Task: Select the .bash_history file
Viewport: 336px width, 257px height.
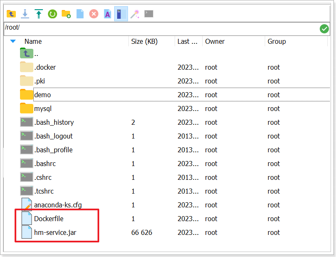Action: click(x=175, y=122)
